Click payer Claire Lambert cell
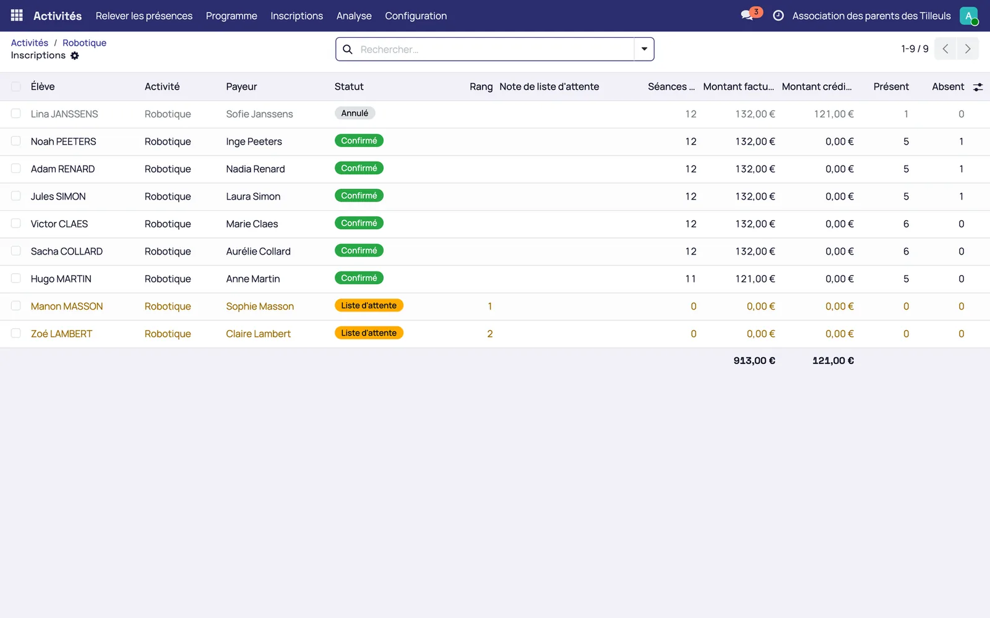 (x=258, y=334)
